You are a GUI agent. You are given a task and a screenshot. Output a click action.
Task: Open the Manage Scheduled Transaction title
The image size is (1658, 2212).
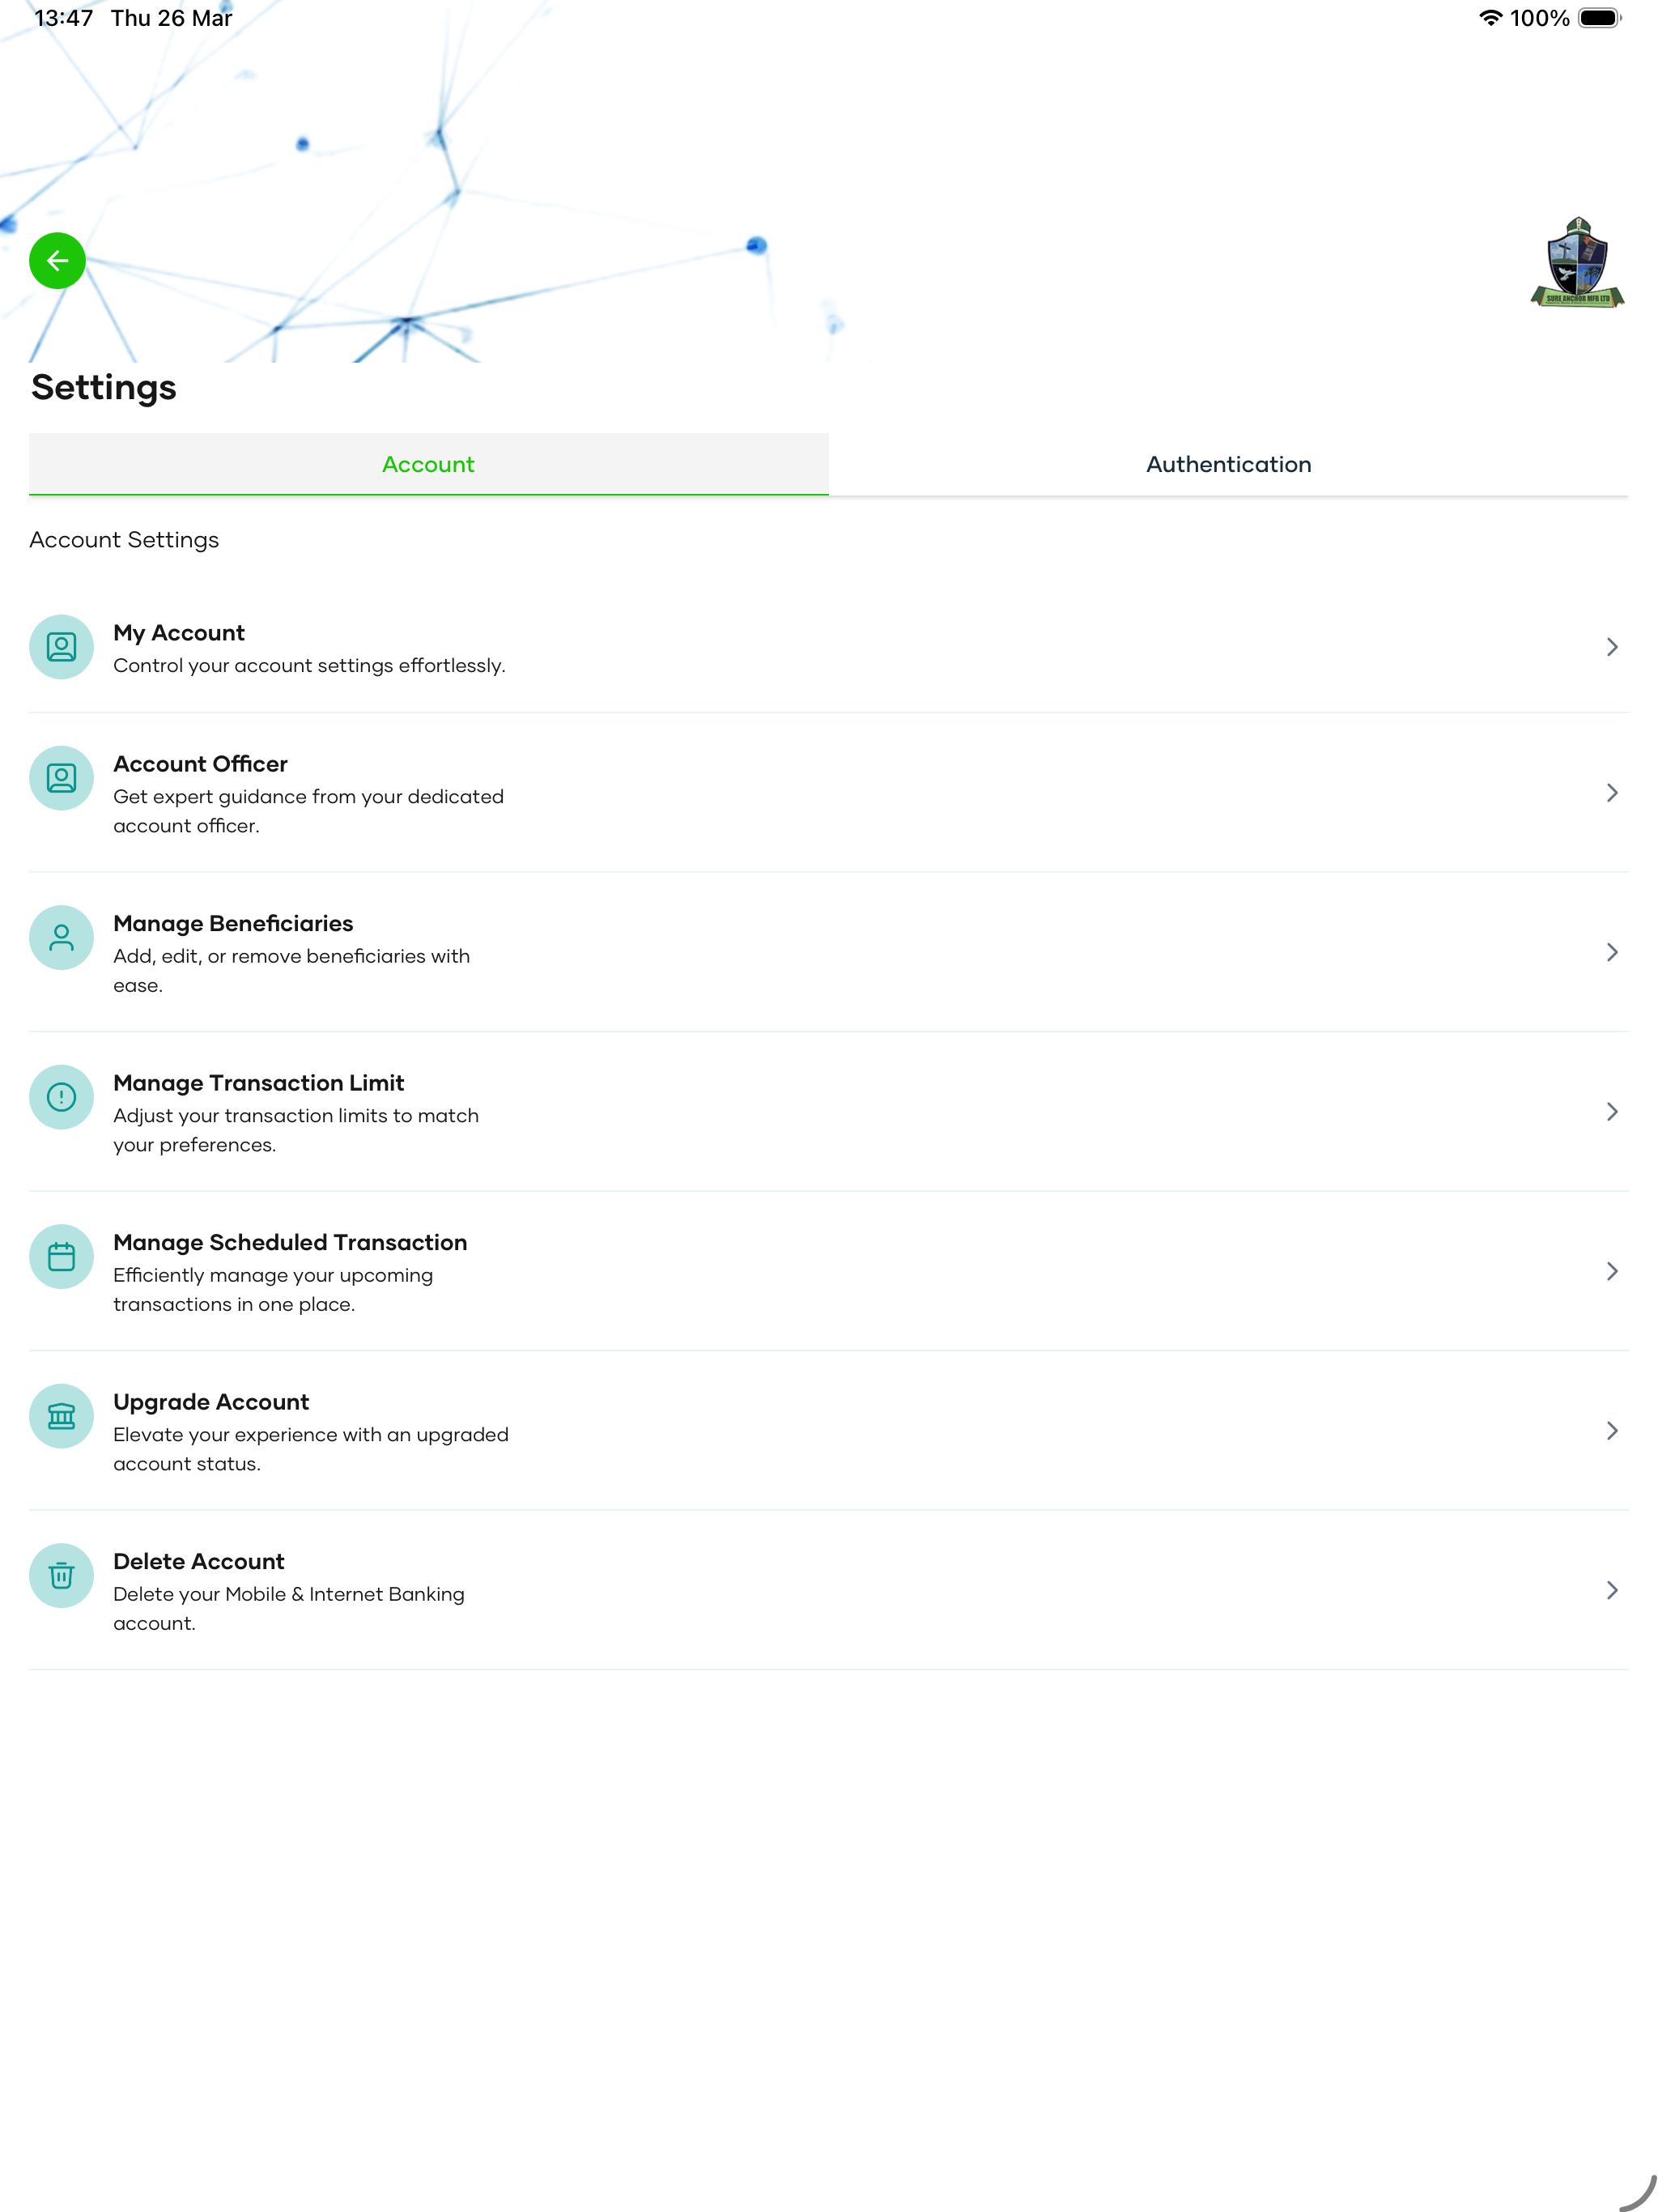290,1242
